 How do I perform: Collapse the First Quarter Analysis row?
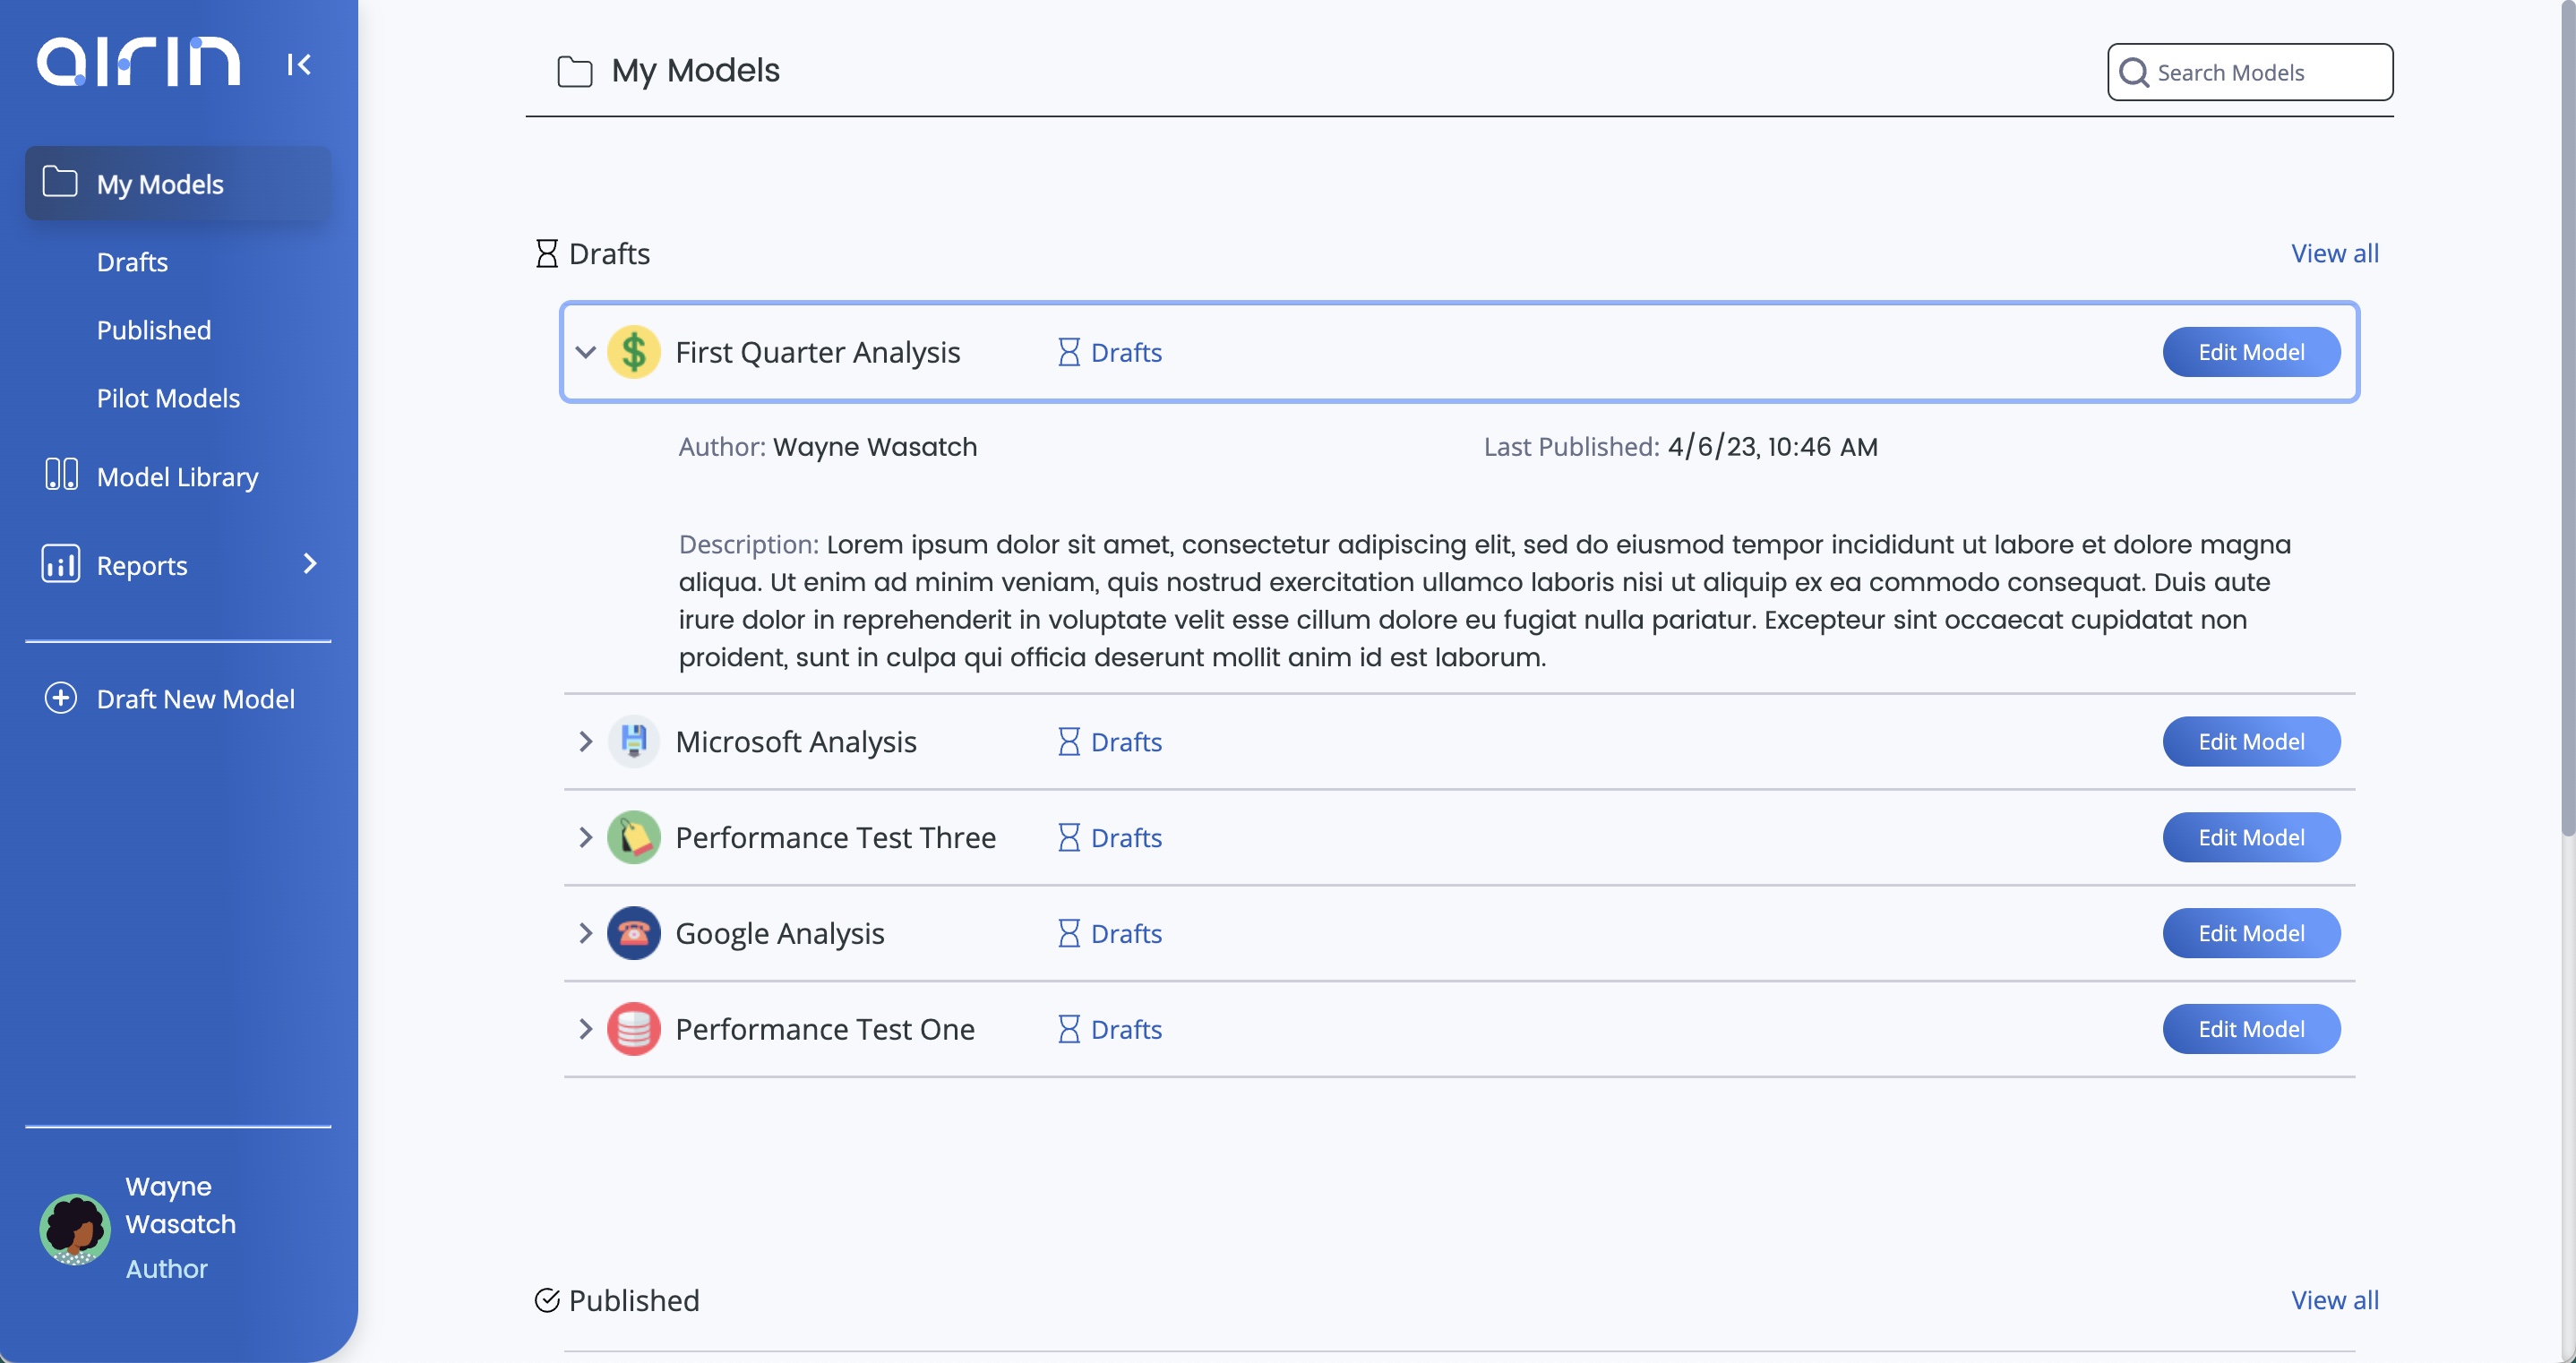586,352
